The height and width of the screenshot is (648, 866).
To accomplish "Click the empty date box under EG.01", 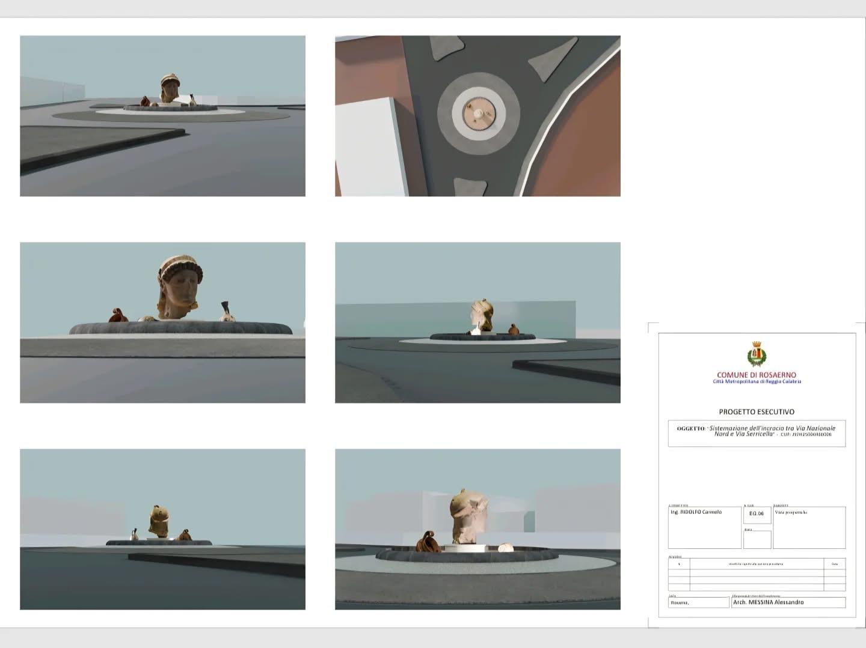I will coord(757,539).
